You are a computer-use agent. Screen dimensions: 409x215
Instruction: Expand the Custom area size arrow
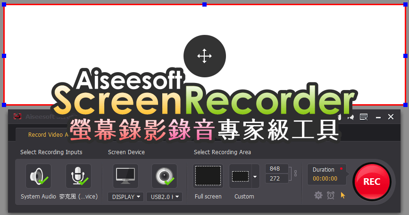click(x=255, y=176)
